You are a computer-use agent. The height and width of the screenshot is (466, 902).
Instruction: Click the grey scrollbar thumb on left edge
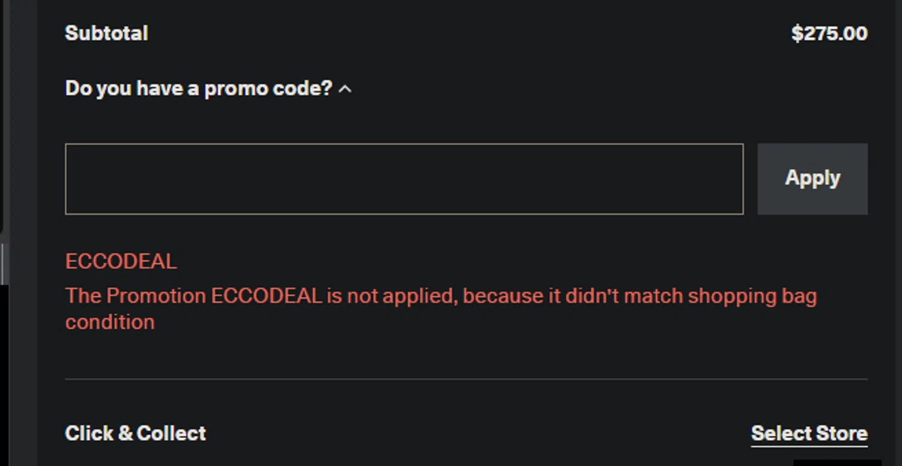point(4,264)
